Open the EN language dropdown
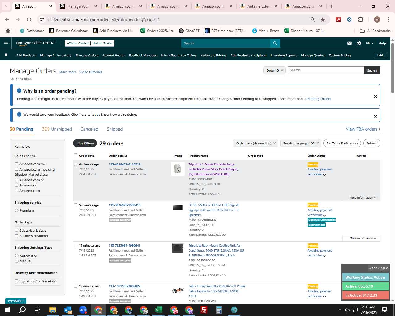The width and height of the screenshot is (395, 316). [370, 43]
